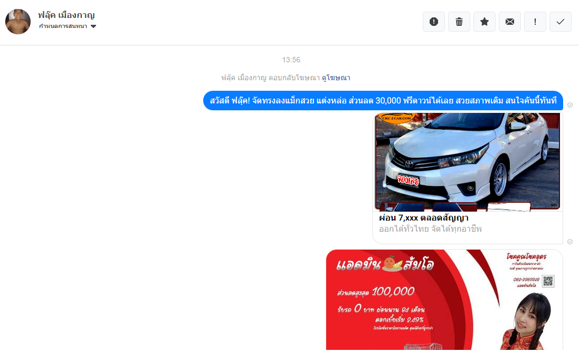
Task: Click the 13:56 timestamp
Action: (291, 60)
